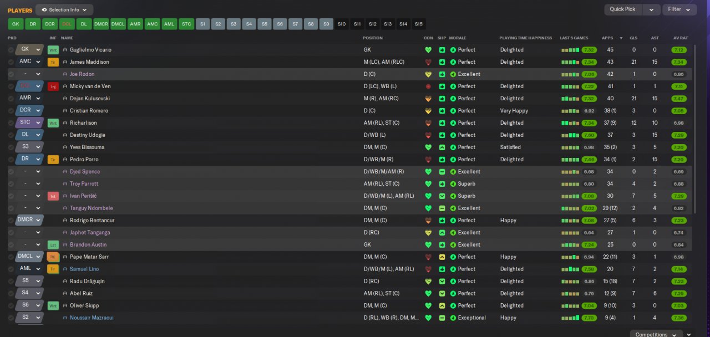Open Samuel Lino's player name link

pyautogui.click(x=84, y=269)
